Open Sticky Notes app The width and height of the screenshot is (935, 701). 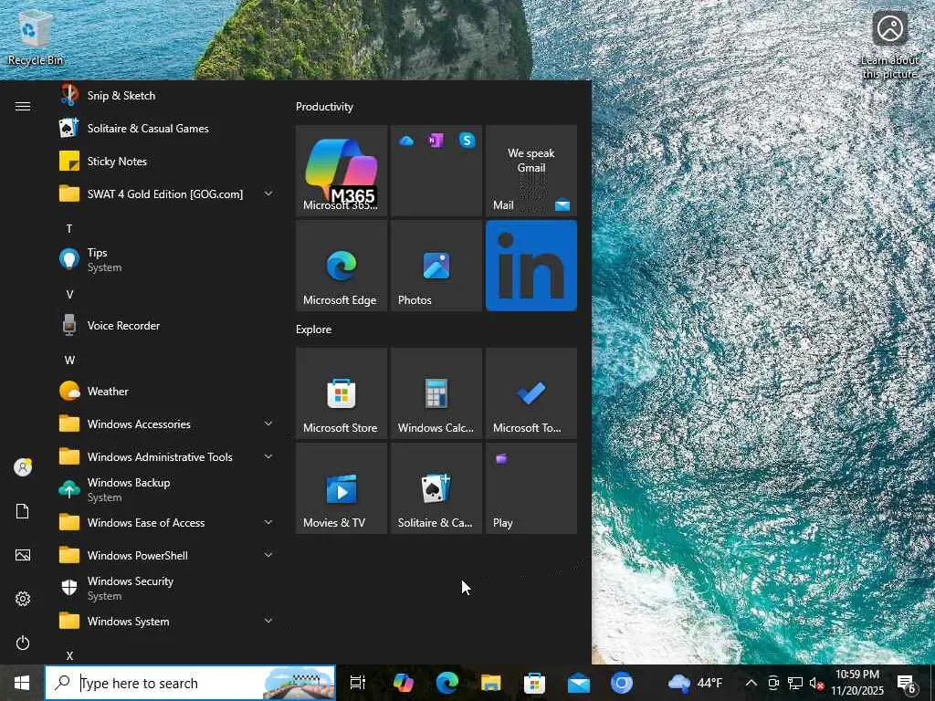click(x=166, y=161)
